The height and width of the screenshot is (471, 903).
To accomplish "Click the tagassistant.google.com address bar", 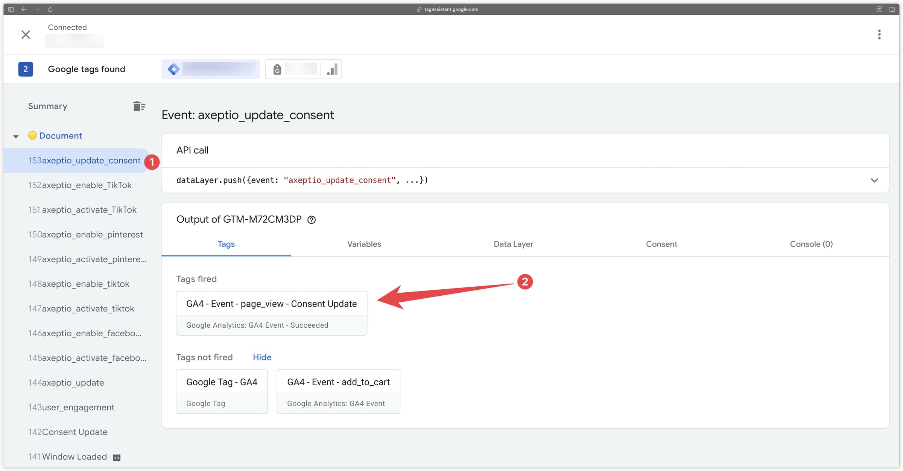I will [x=451, y=9].
